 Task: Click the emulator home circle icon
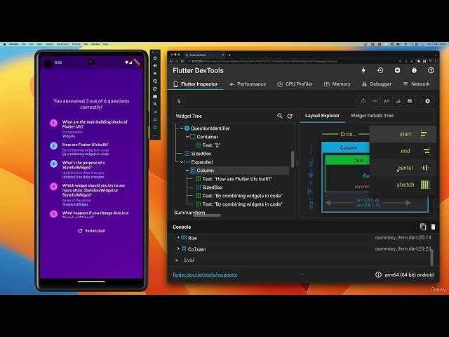coord(155,120)
